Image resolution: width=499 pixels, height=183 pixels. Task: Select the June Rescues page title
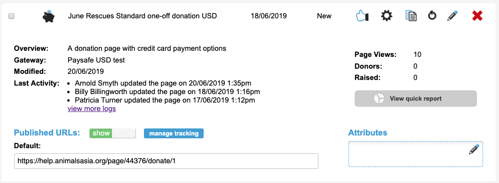point(143,16)
